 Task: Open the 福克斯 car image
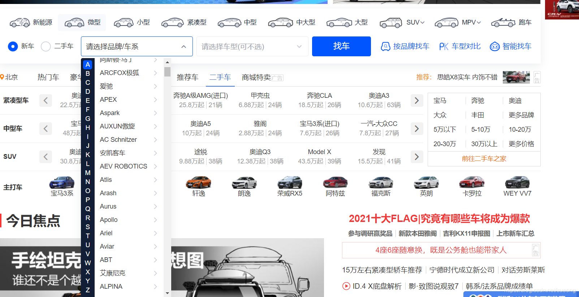click(381, 183)
